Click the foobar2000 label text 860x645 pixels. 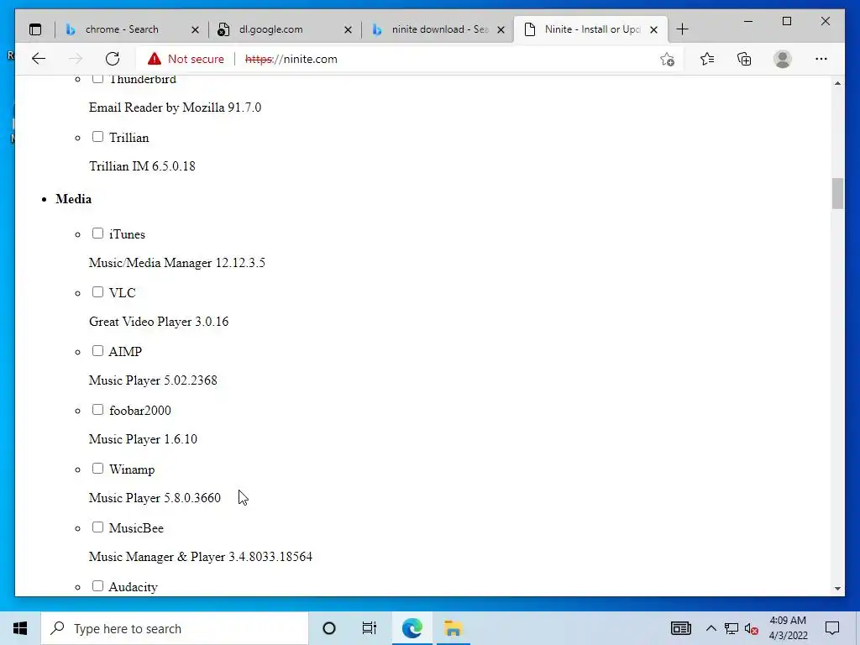pyautogui.click(x=140, y=411)
